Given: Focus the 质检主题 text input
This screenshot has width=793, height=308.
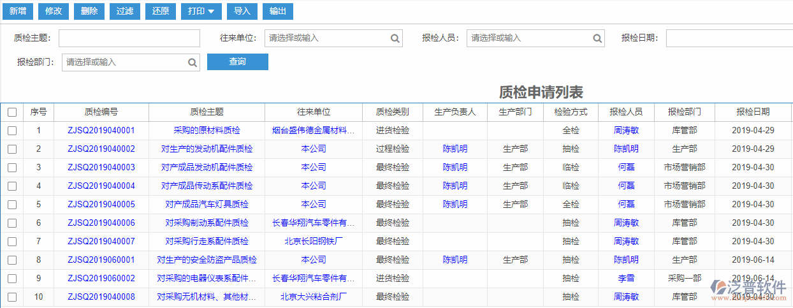Looking at the screenshot, I should [x=129, y=38].
